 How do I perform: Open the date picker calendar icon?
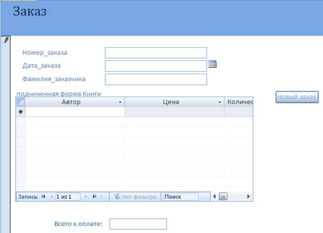[x=213, y=64]
